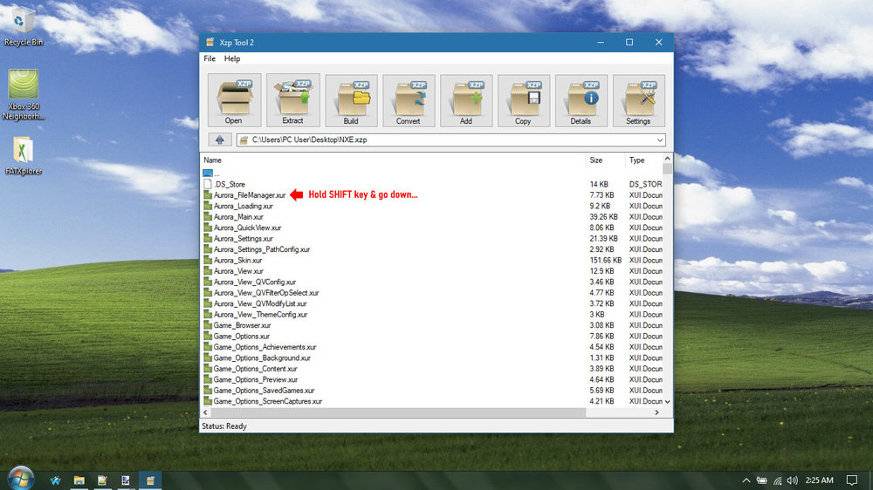Click the horizontal scrollbar left arrow
The height and width of the screenshot is (490, 873).
pos(205,412)
